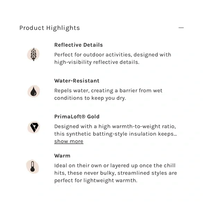This screenshot has width=203, height=203.
Task: Click the 'Ideal on their own or layered' line
Action: (115, 166)
